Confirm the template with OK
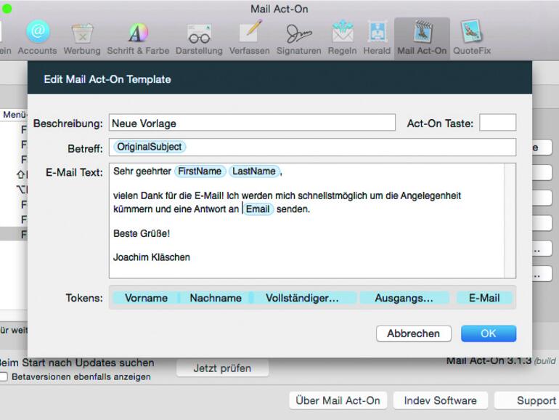The height and width of the screenshot is (420, 559). pyautogui.click(x=489, y=334)
